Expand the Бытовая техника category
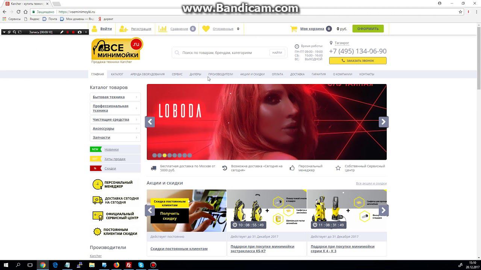The image size is (481, 270). 115,97
